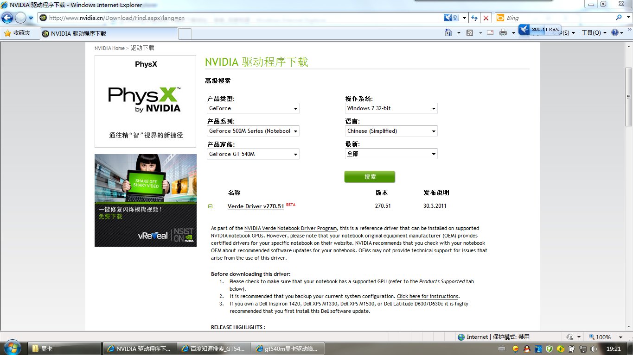
Task: Expand the 产品家族 GeForce GT 540M dropdown
Action: coord(253,154)
